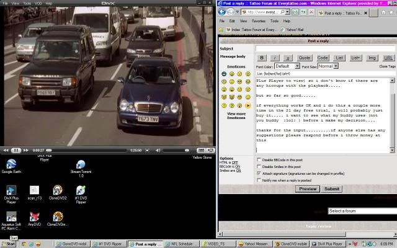Insert an Img tag
The height and width of the screenshot is (248, 397).
372,58
